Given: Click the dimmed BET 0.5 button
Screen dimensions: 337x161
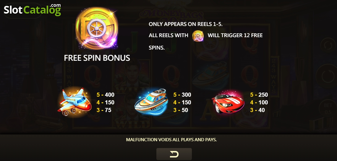Looking at the screenshot, I should pos(328,109).
